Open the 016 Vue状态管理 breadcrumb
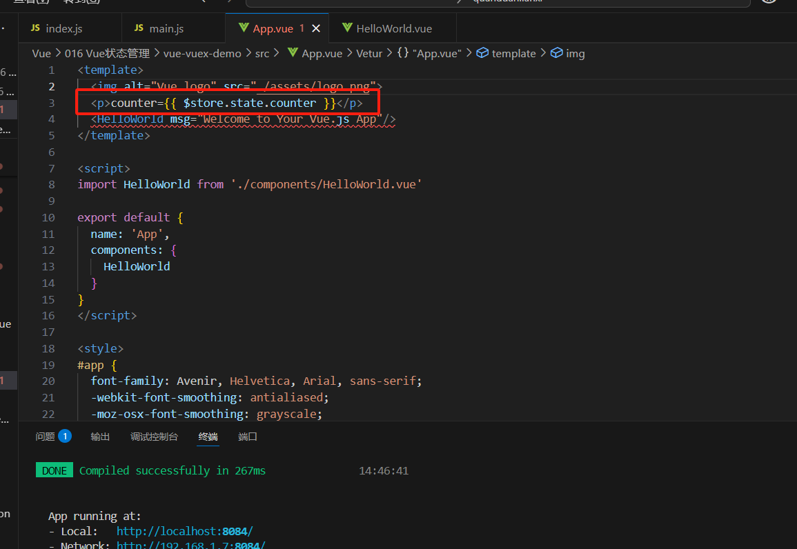The width and height of the screenshot is (797, 549). point(107,53)
